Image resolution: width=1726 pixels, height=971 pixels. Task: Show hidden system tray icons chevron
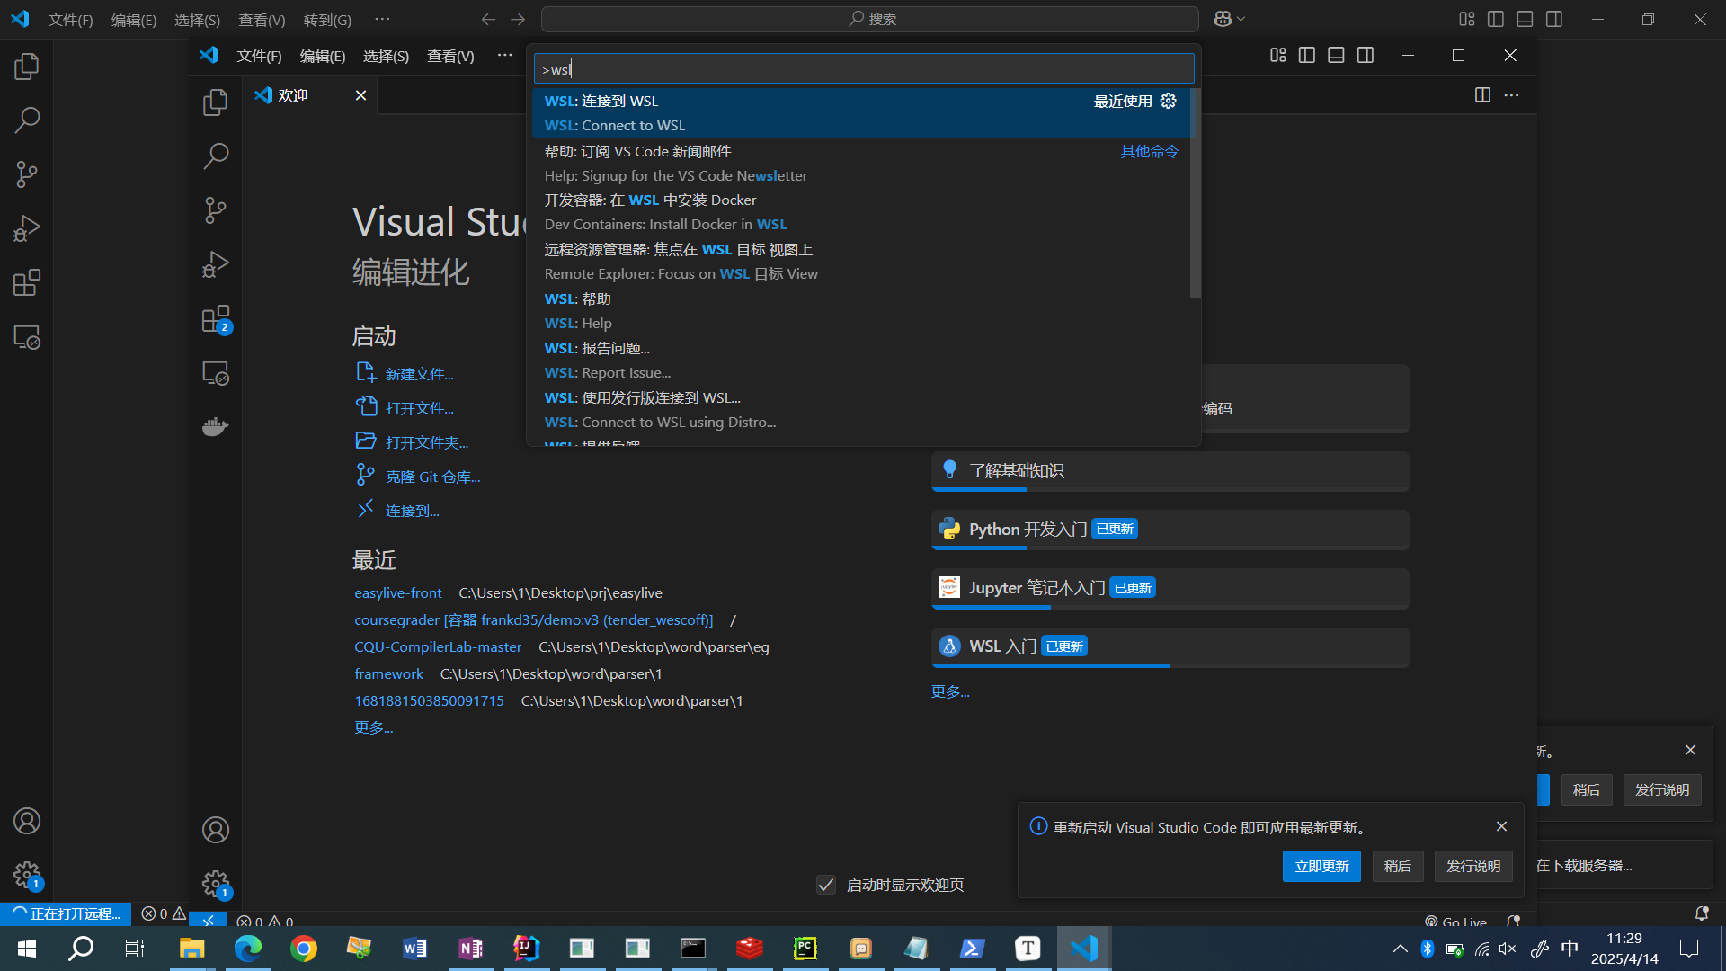click(x=1401, y=949)
